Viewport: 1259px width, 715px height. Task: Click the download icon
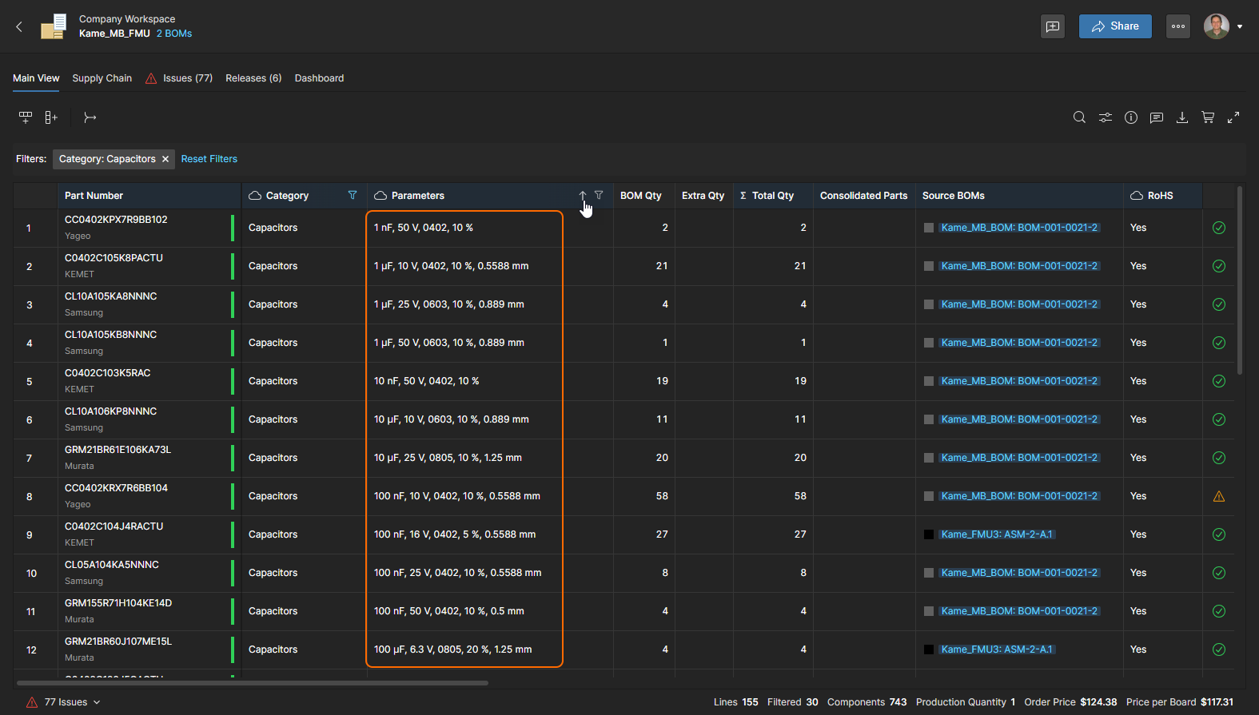(1182, 117)
